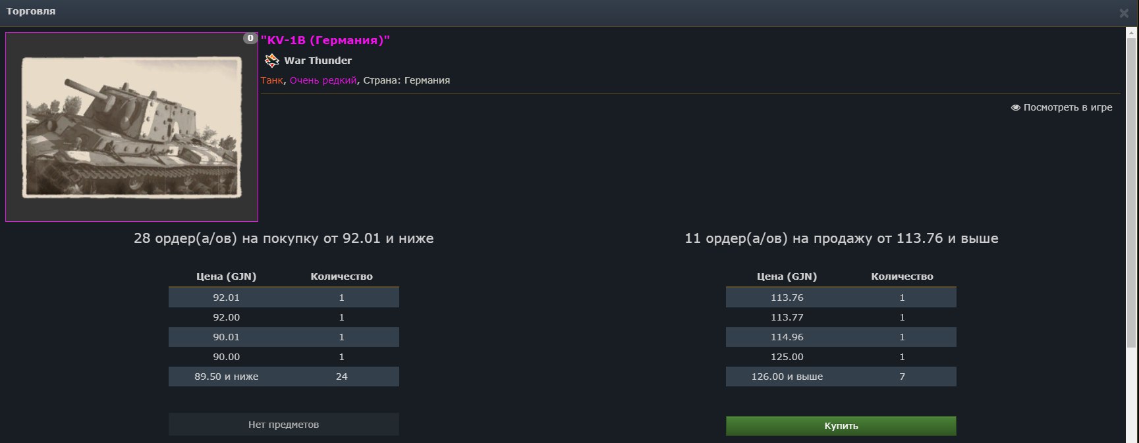Screen dimensions: 1139x443
Task: Click the Количество header in the sell table
Action: click(902, 276)
